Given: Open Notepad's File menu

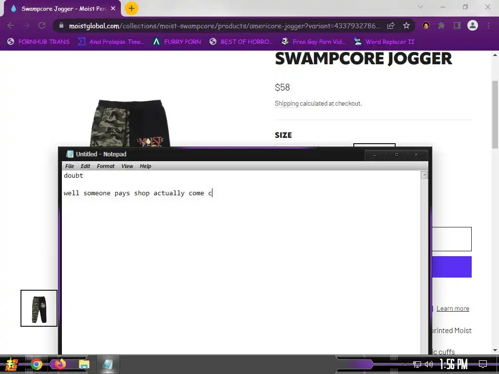Looking at the screenshot, I should pyautogui.click(x=69, y=166).
